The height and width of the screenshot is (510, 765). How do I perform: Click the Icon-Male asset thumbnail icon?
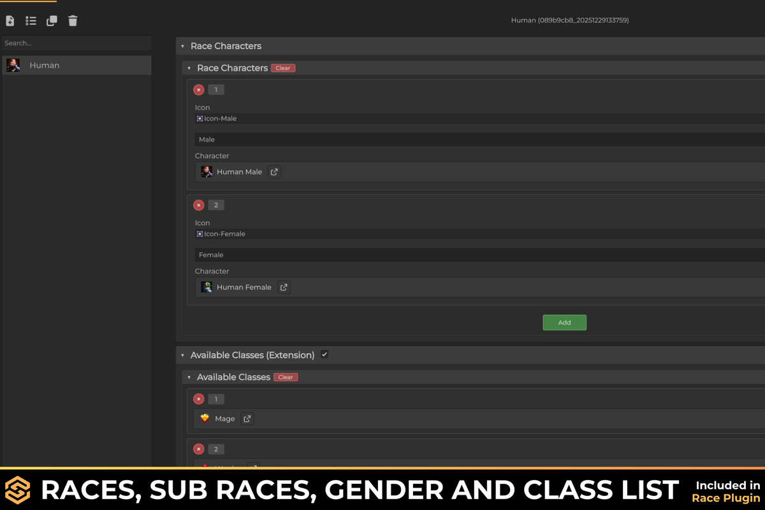[x=200, y=118]
